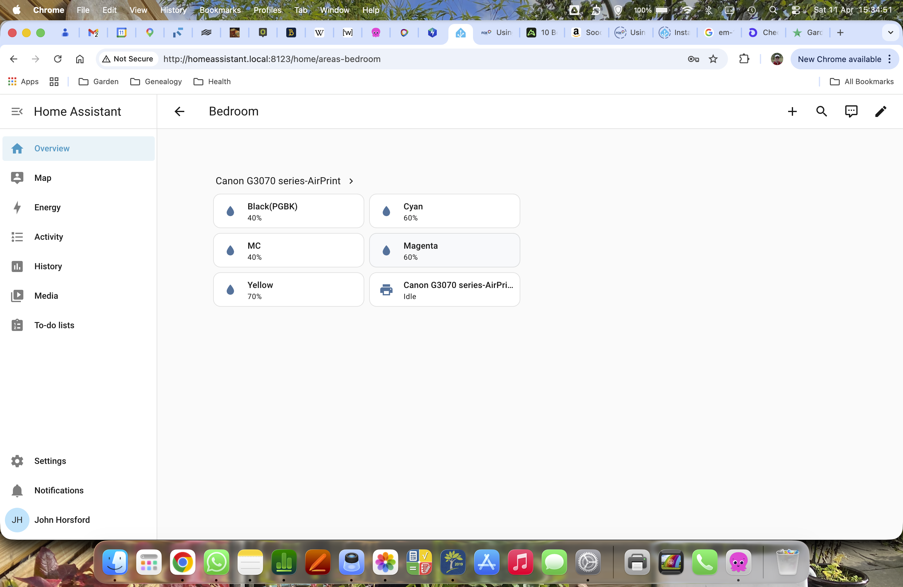Bookmark this page with the star icon
This screenshot has height=587, width=903.
click(713, 59)
